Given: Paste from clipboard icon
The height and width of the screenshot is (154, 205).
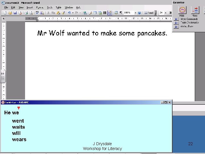Looking at the screenshot, I should 58,13.
